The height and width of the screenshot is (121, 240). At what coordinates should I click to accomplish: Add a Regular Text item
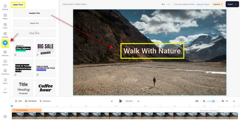[x=34, y=23]
